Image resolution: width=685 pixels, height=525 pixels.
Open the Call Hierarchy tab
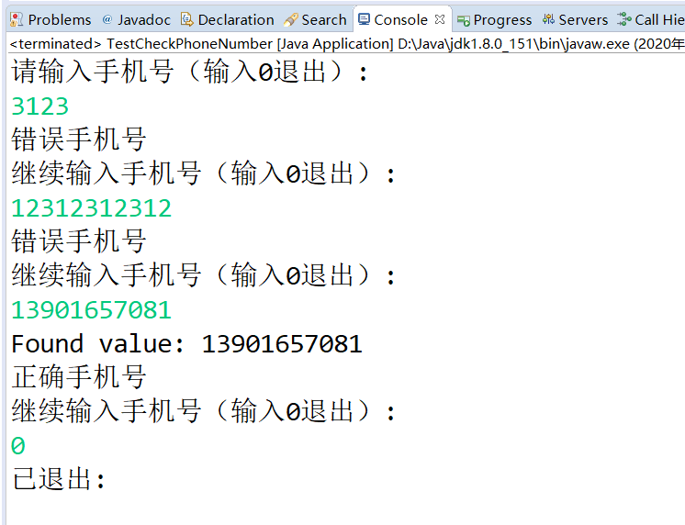pyautogui.click(x=650, y=19)
